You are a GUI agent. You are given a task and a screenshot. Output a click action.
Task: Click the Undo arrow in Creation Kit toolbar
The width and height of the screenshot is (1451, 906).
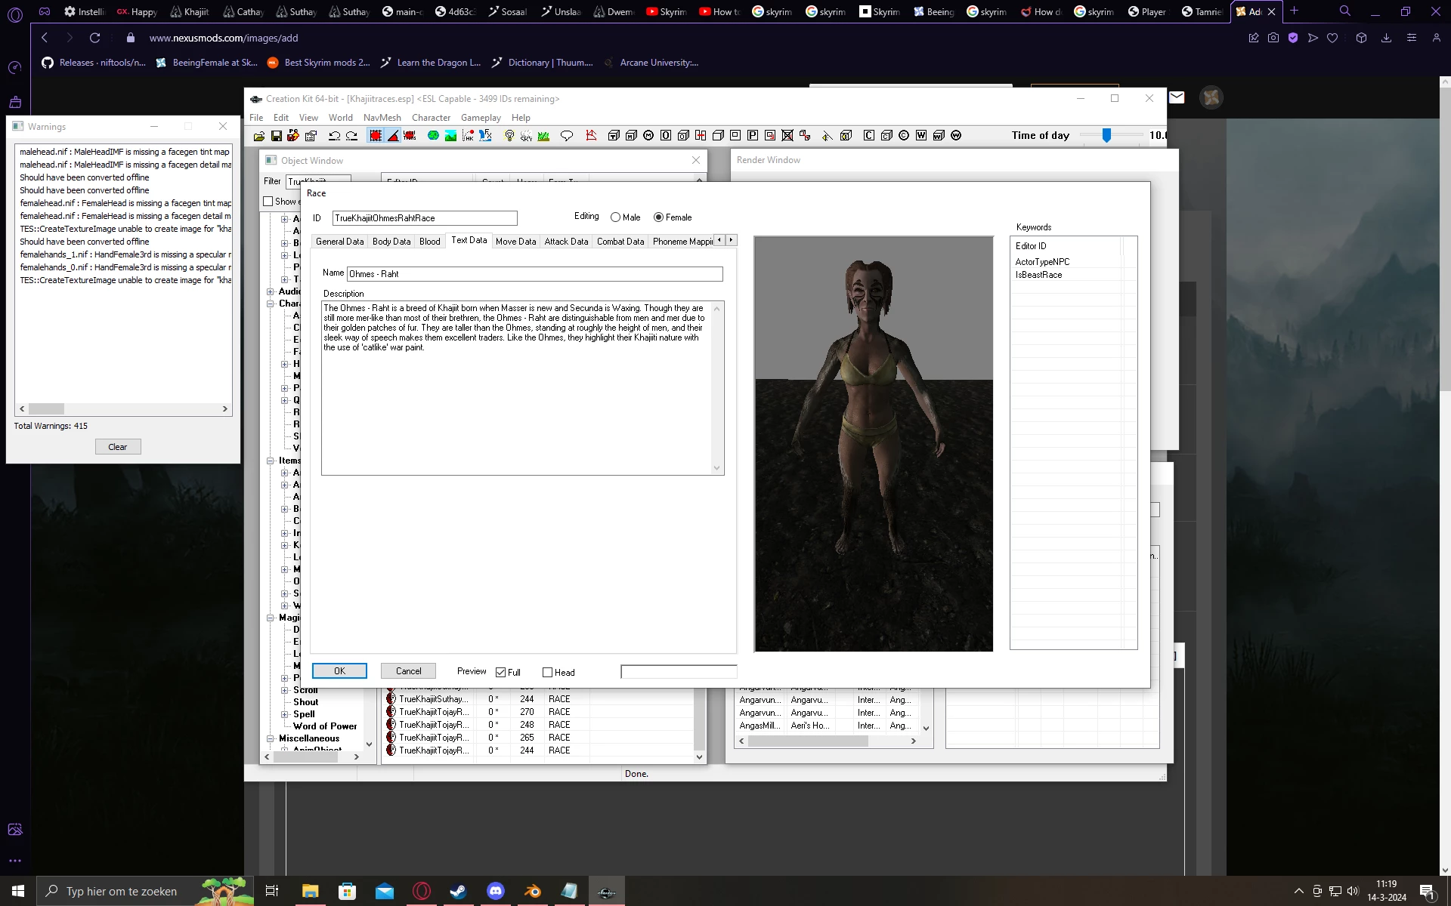[x=334, y=136]
